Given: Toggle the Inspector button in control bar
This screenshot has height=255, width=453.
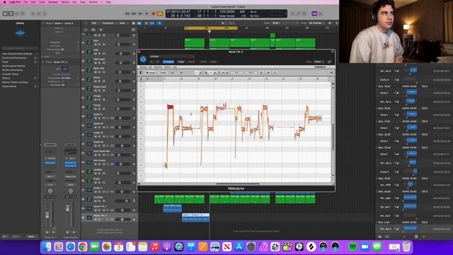Looking at the screenshot, I should coord(11,13).
